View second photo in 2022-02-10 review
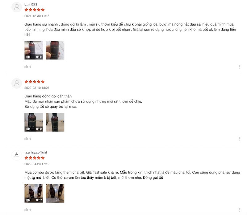 55,122
